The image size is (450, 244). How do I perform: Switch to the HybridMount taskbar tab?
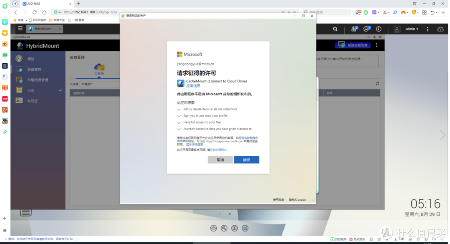click(45, 29)
